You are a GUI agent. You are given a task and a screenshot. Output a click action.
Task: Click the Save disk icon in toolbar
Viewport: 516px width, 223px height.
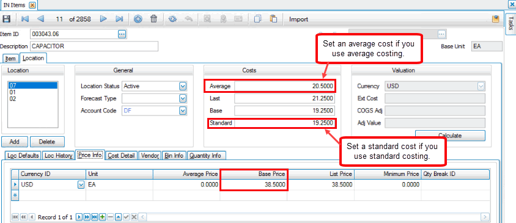7,19
